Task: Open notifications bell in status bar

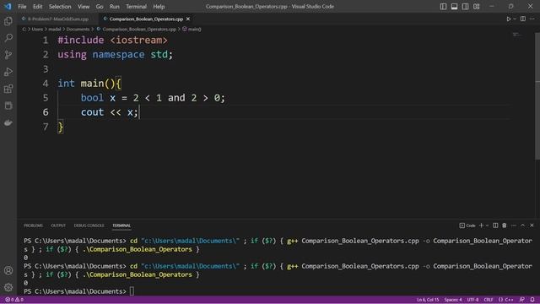Action: (x=532, y=300)
